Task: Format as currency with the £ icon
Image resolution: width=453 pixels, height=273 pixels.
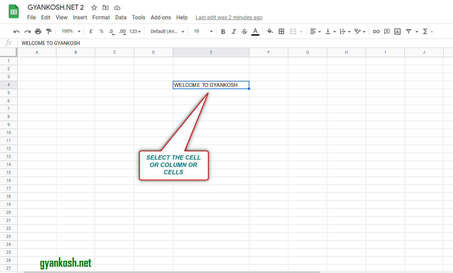Action: (91, 31)
